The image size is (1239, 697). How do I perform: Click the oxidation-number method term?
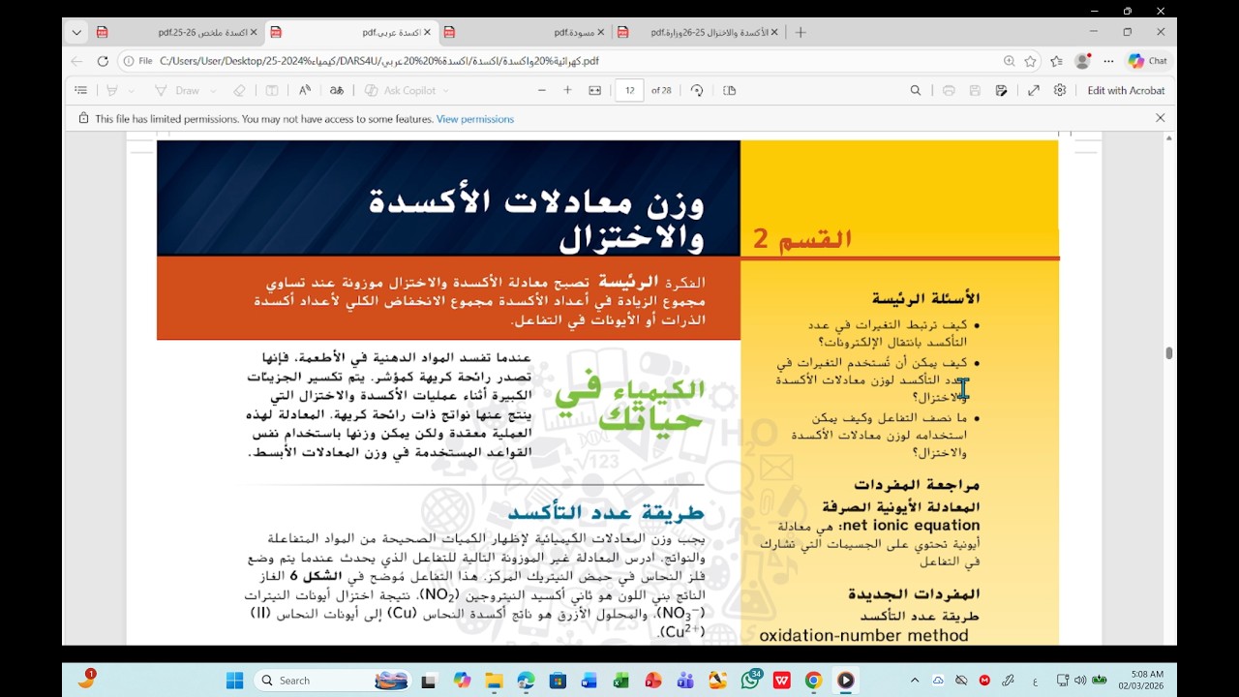(x=864, y=636)
